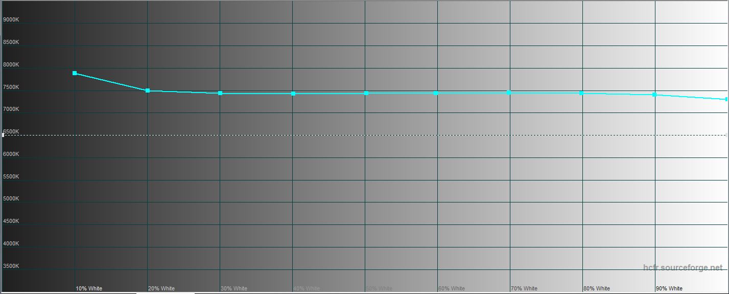Viewport: 729px width, 294px height.
Task: Click the 20% White axis label
Action: [x=161, y=288]
